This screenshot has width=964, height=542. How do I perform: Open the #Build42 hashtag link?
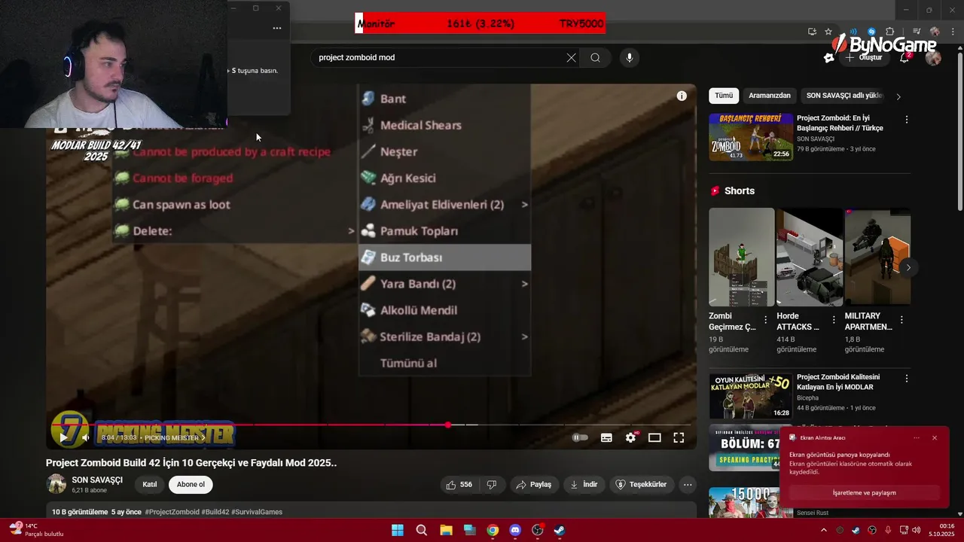[215, 512]
